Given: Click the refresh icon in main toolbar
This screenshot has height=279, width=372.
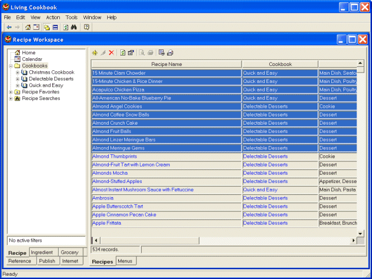Looking at the screenshot, I should (66, 27).
